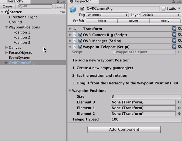The image size is (182, 141).
Task: Click the OVR Manager script icon
Action: [x=75, y=41]
